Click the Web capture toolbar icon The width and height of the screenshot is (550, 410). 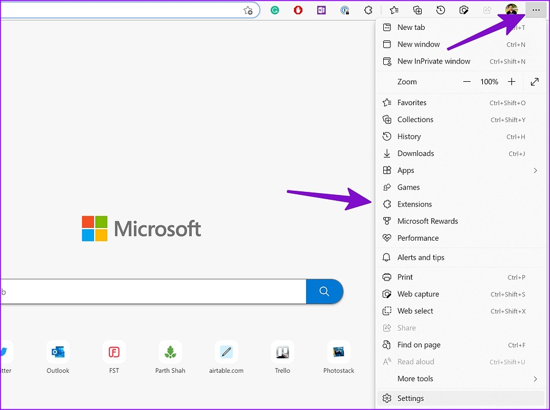464,10
